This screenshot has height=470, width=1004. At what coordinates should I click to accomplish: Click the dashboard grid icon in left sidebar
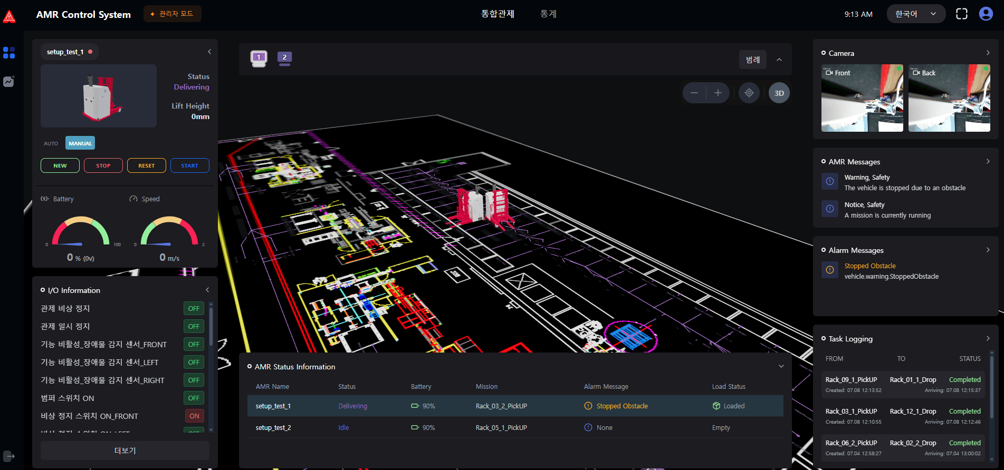[9, 53]
